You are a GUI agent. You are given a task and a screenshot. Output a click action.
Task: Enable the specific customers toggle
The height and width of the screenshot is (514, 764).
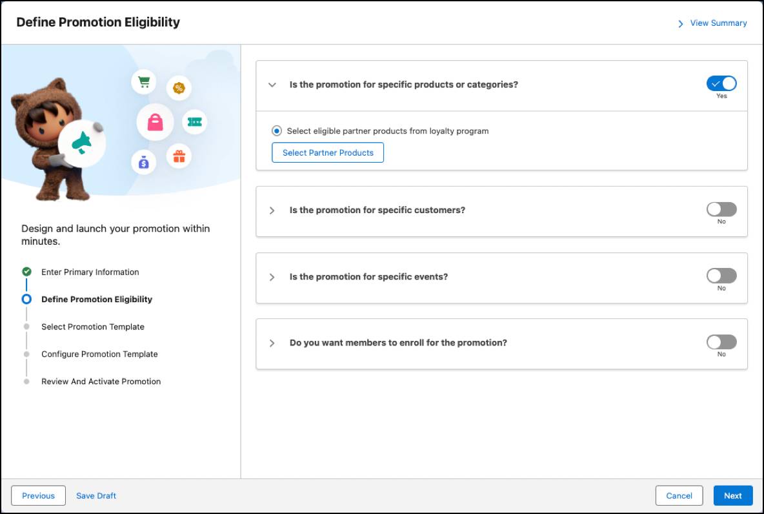coord(721,209)
